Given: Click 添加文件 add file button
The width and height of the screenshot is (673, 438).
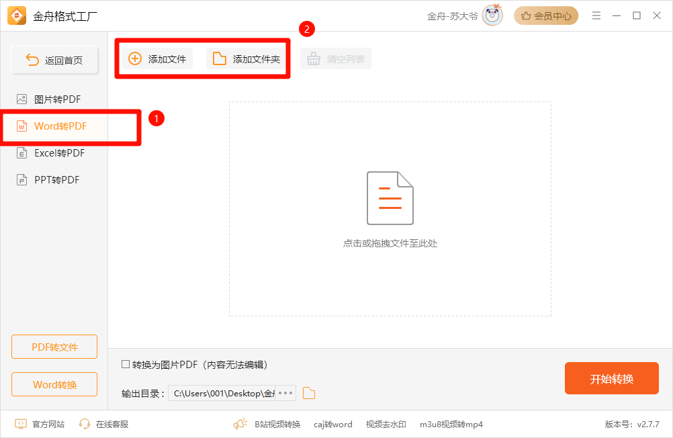Looking at the screenshot, I should (x=157, y=59).
